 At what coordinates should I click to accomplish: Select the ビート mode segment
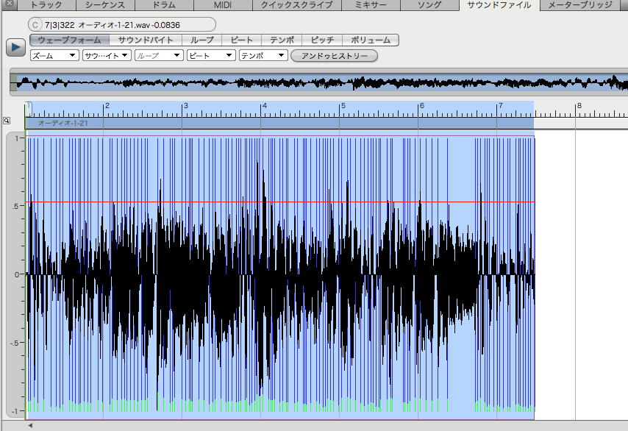241,40
